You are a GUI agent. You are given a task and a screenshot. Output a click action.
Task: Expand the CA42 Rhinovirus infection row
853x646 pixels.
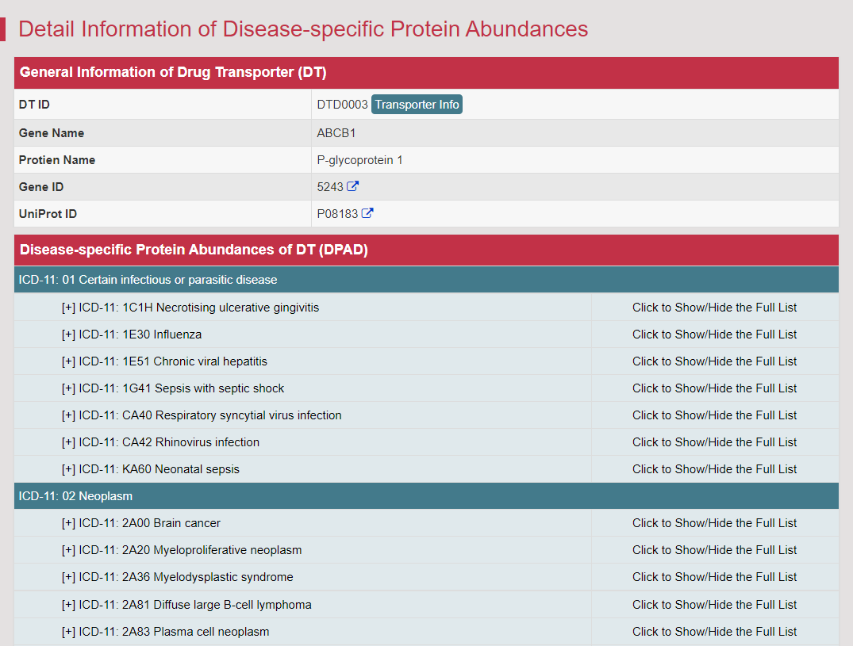160,442
